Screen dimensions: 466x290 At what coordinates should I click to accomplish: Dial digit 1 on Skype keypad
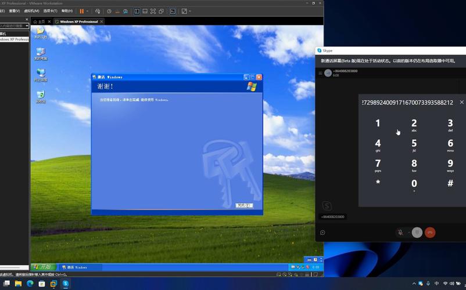click(x=378, y=123)
